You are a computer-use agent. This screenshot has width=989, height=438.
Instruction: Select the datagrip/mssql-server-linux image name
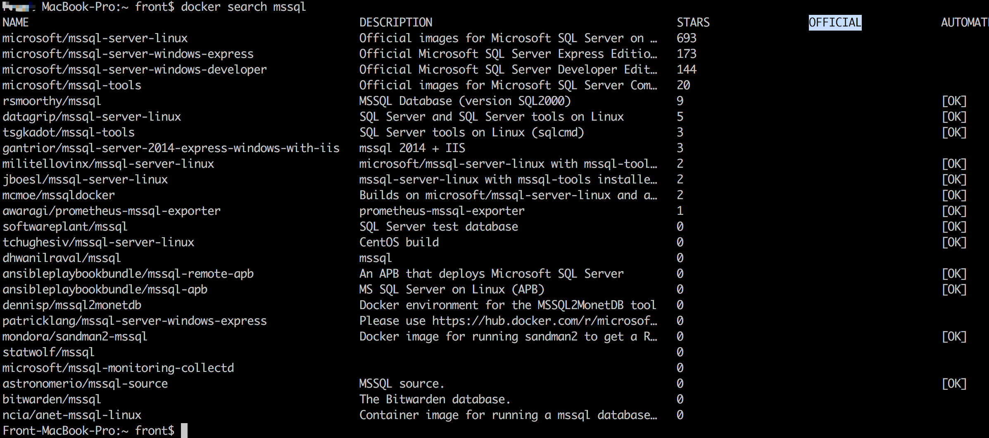tap(92, 117)
